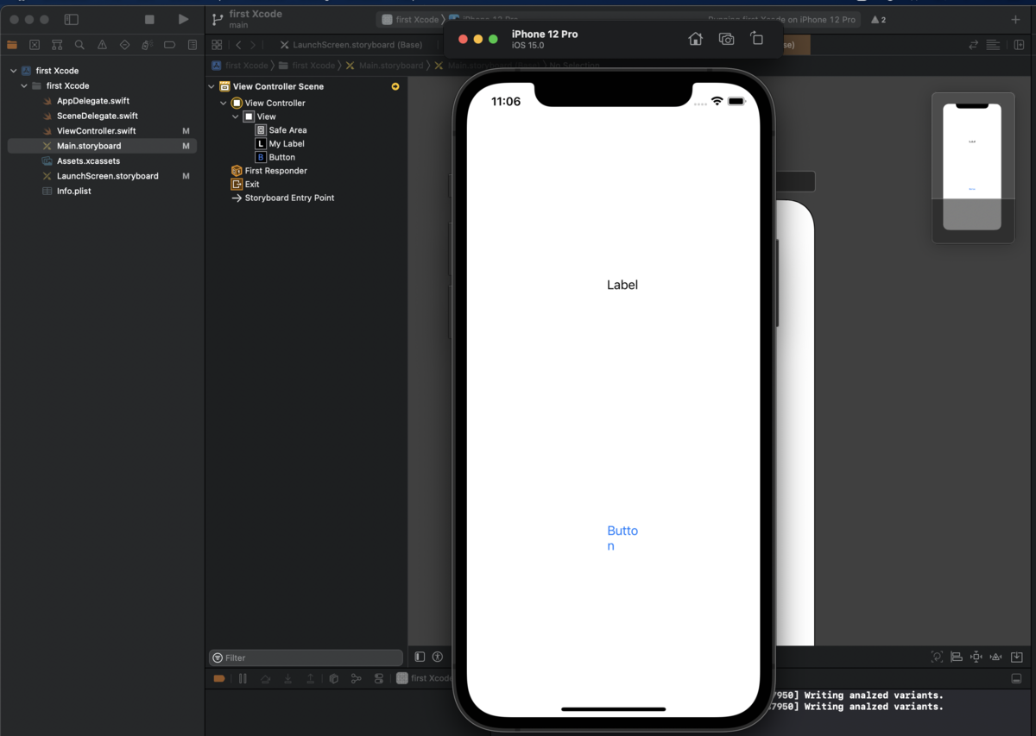Click the Run (play) button
The height and width of the screenshot is (736, 1036).
[x=183, y=19]
